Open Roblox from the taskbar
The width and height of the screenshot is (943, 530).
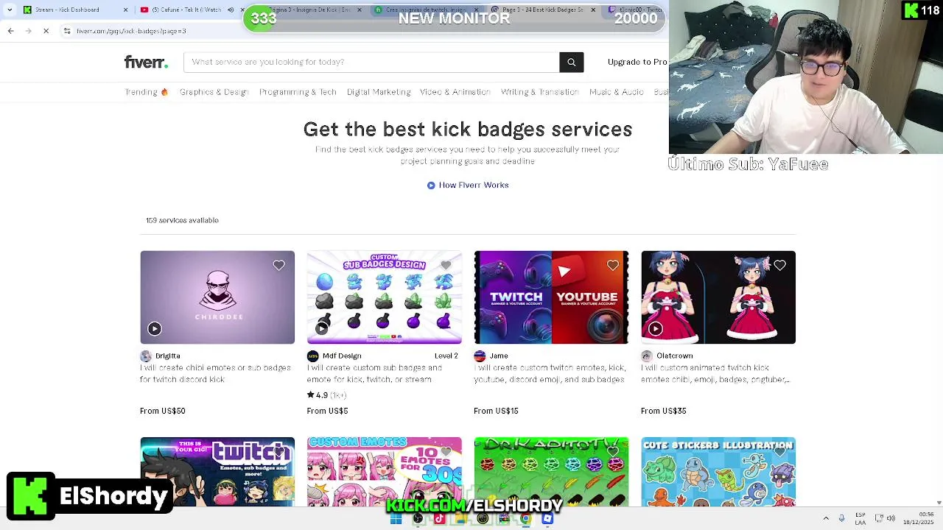pos(547,519)
